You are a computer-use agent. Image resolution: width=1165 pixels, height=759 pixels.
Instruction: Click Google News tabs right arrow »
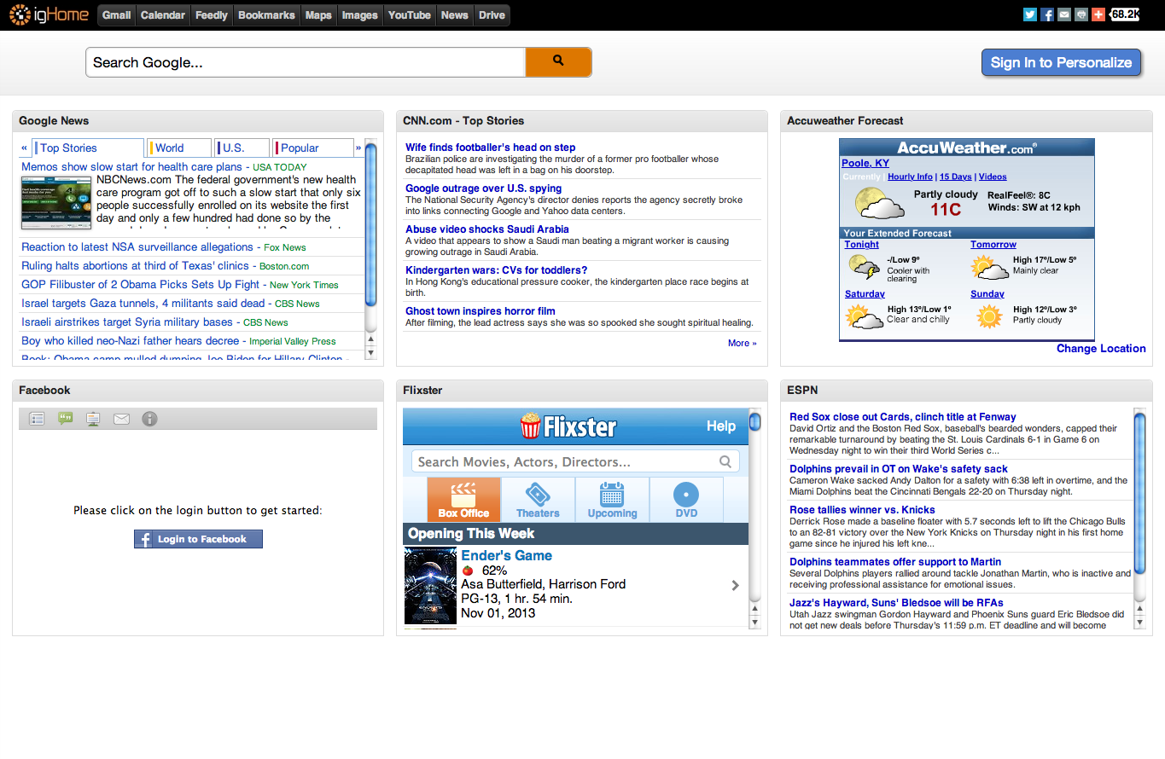pyautogui.click(x=358, y=148)
